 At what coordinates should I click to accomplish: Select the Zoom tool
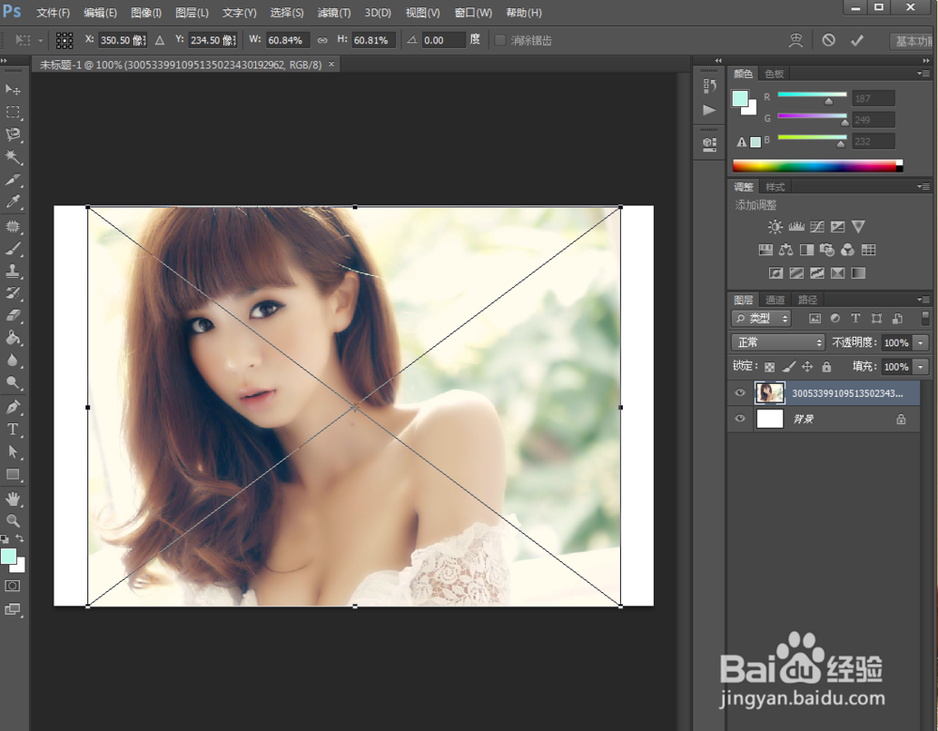pyautogui.click(x=12, y=521)
